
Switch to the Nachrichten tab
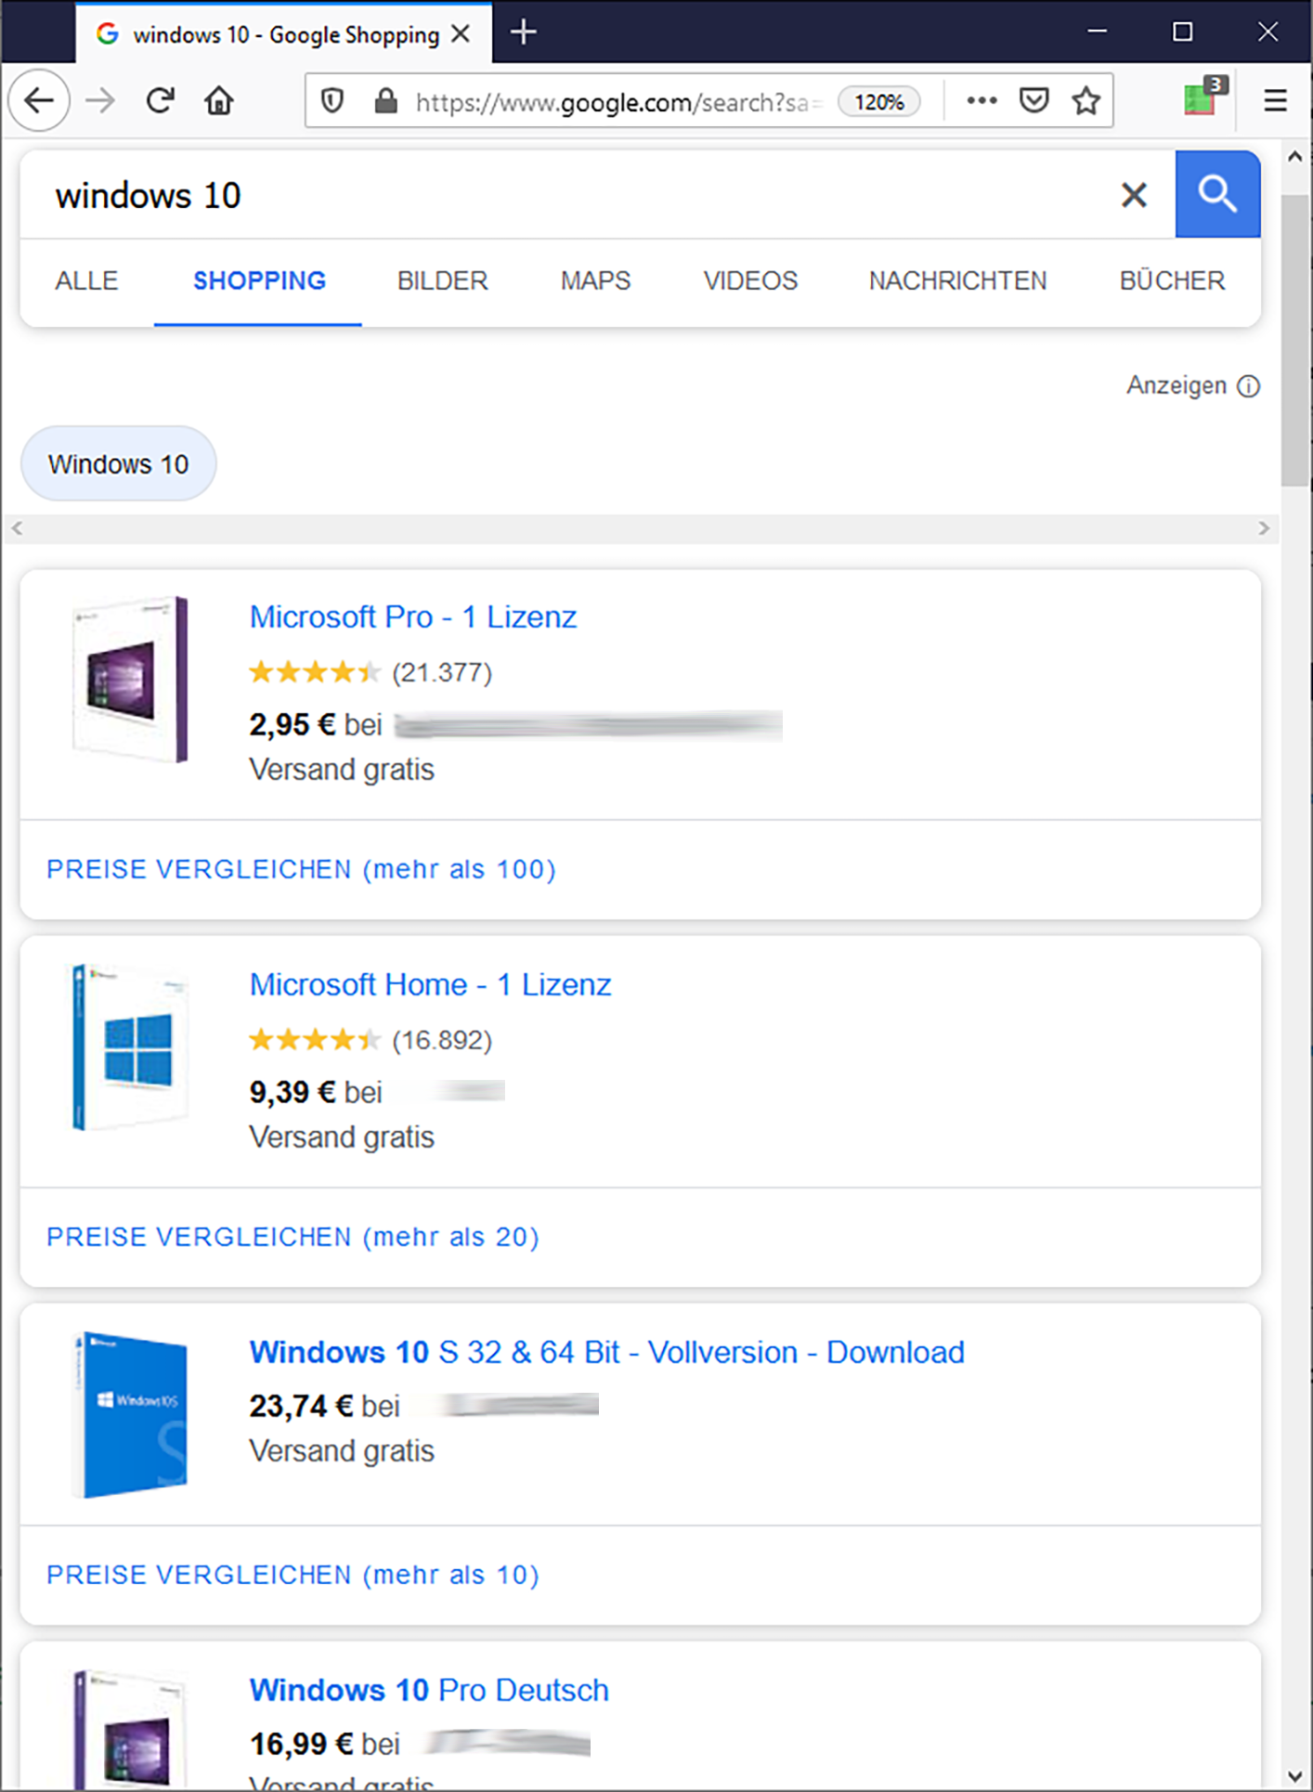957,280
